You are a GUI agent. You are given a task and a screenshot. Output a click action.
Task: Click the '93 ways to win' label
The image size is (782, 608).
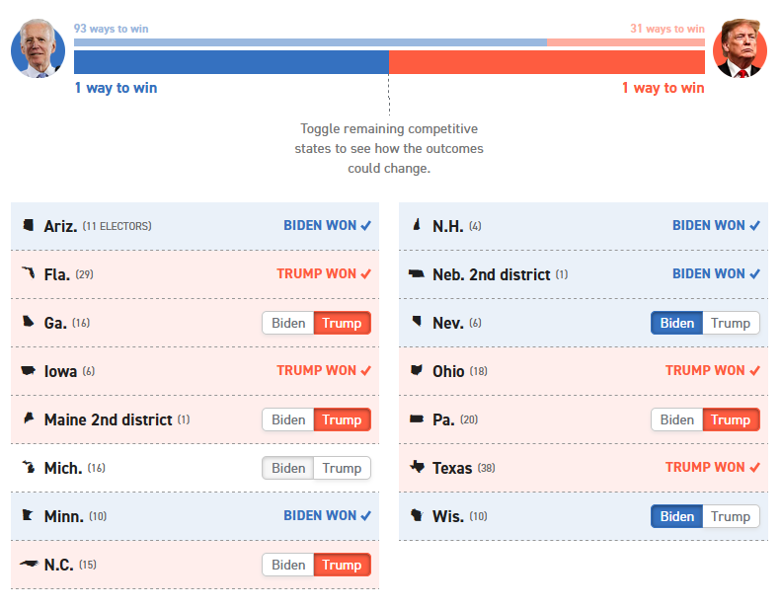112,29
